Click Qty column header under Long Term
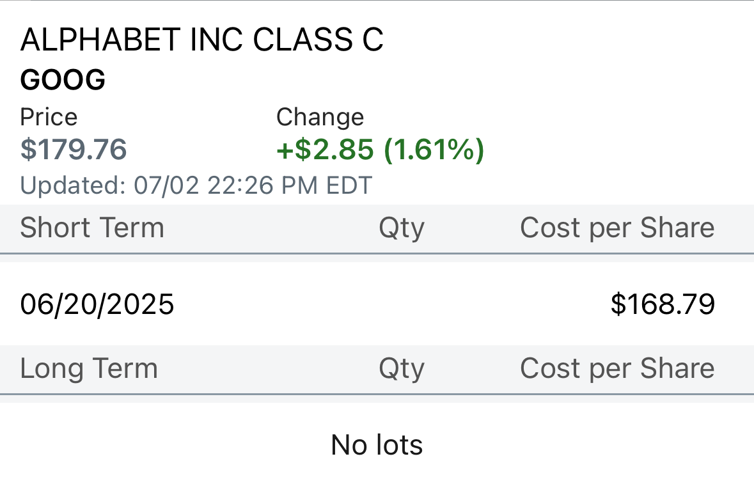Screen dimensions: 754x477 pos(401,369)
